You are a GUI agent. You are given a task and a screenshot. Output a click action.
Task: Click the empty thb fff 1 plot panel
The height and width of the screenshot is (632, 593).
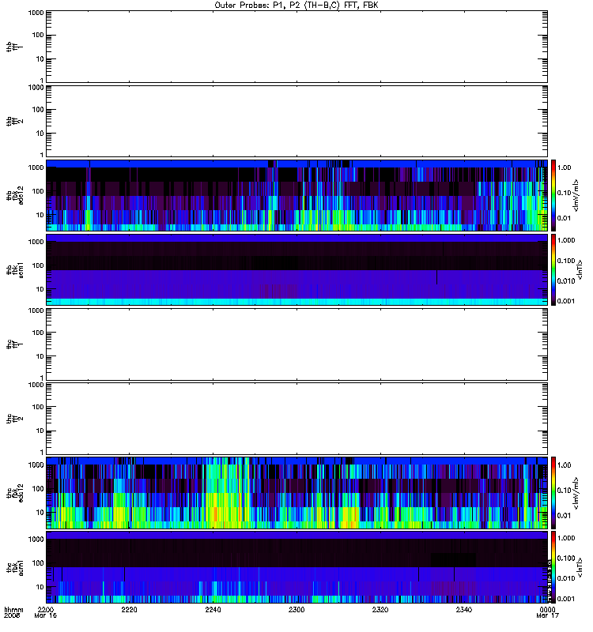(297, 47)
